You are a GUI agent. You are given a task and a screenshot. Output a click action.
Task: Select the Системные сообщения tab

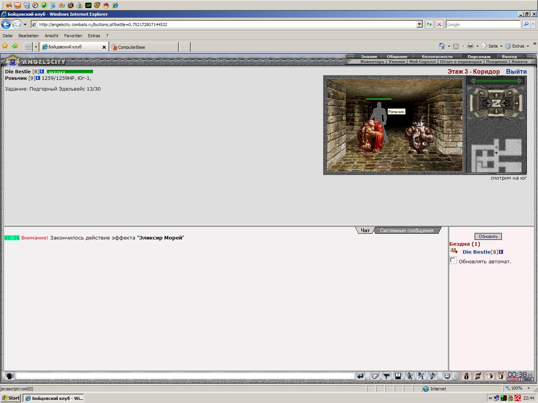point(407,230)
